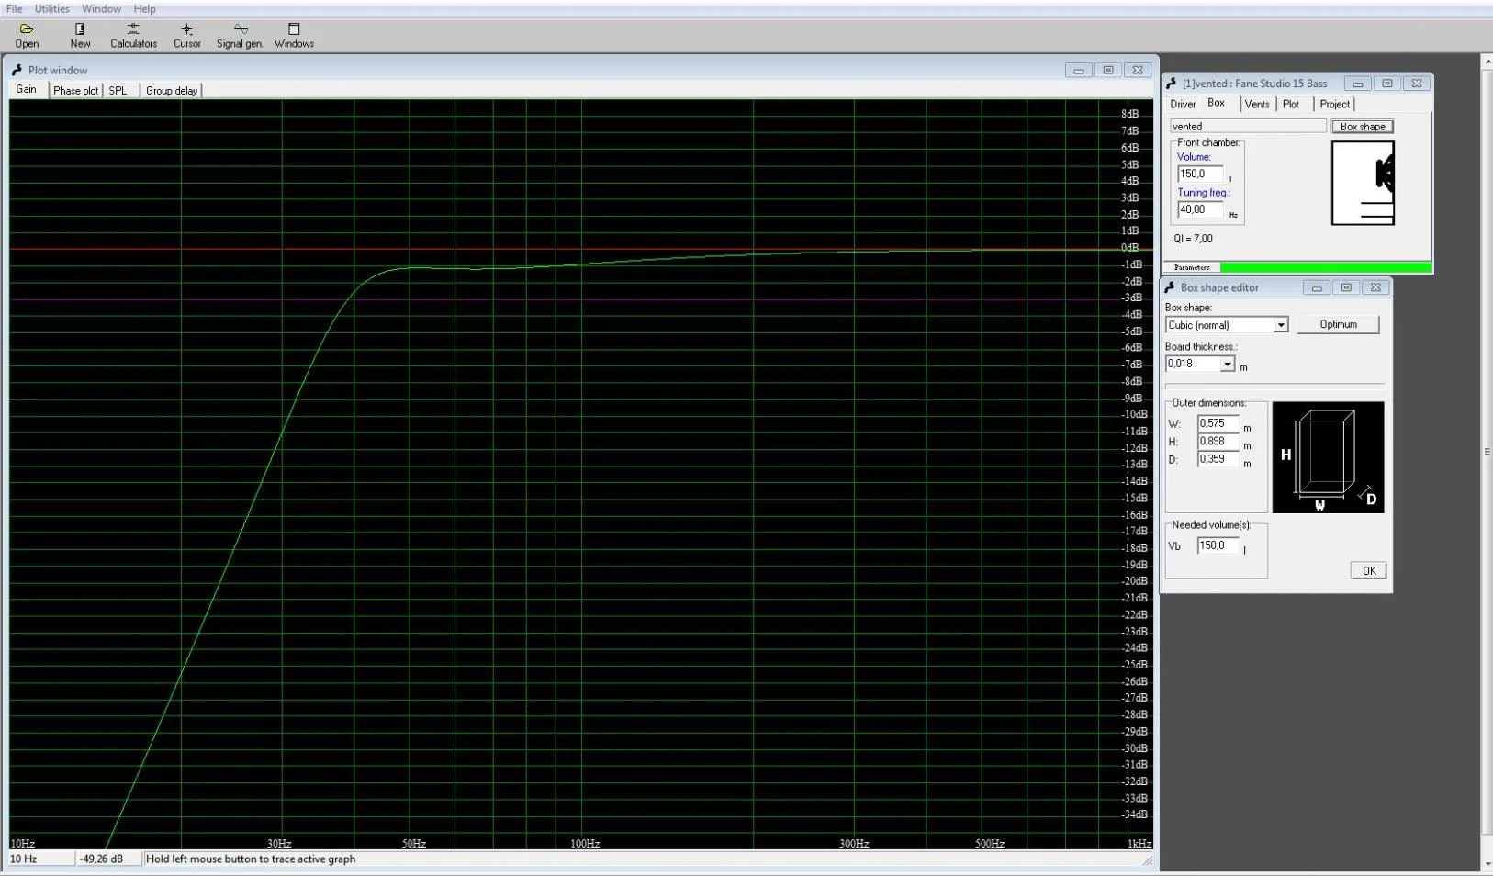This screenshot has width=1493, height=876.
Task: Confirm box shape with OK button
Action: [1368, 571]
